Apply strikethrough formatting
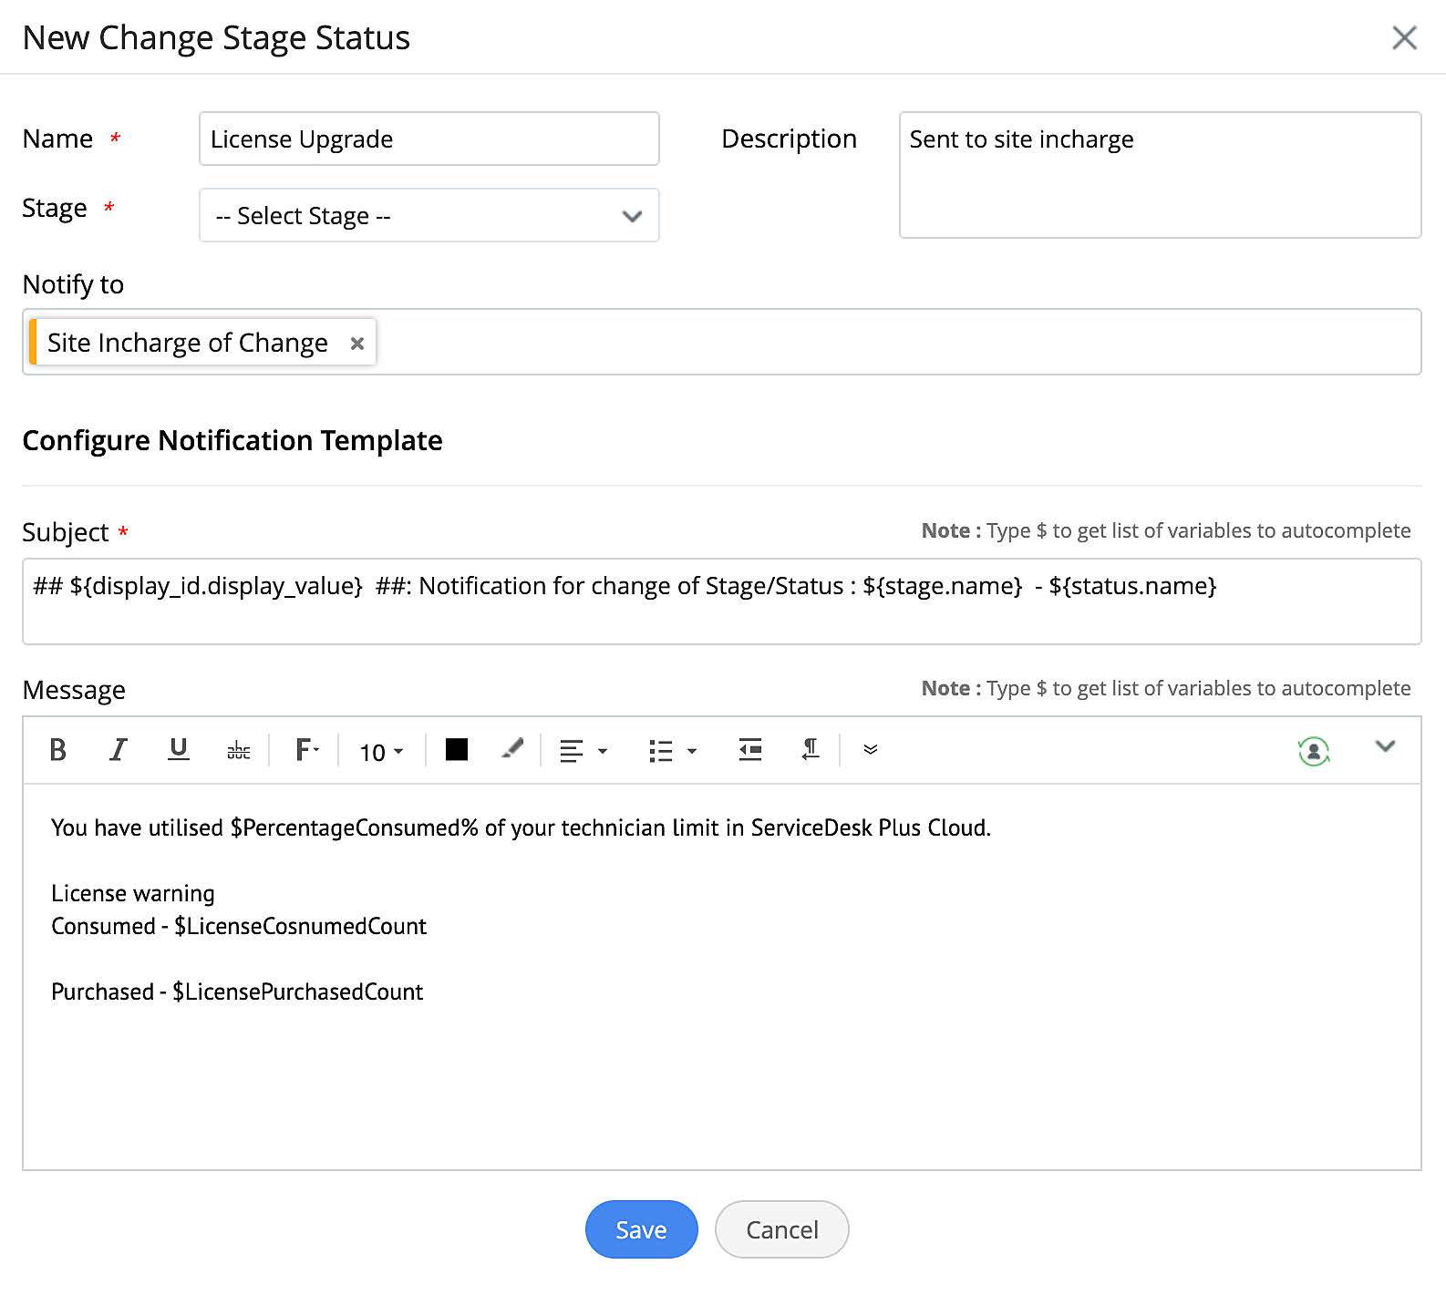 (x=238, y=750)
